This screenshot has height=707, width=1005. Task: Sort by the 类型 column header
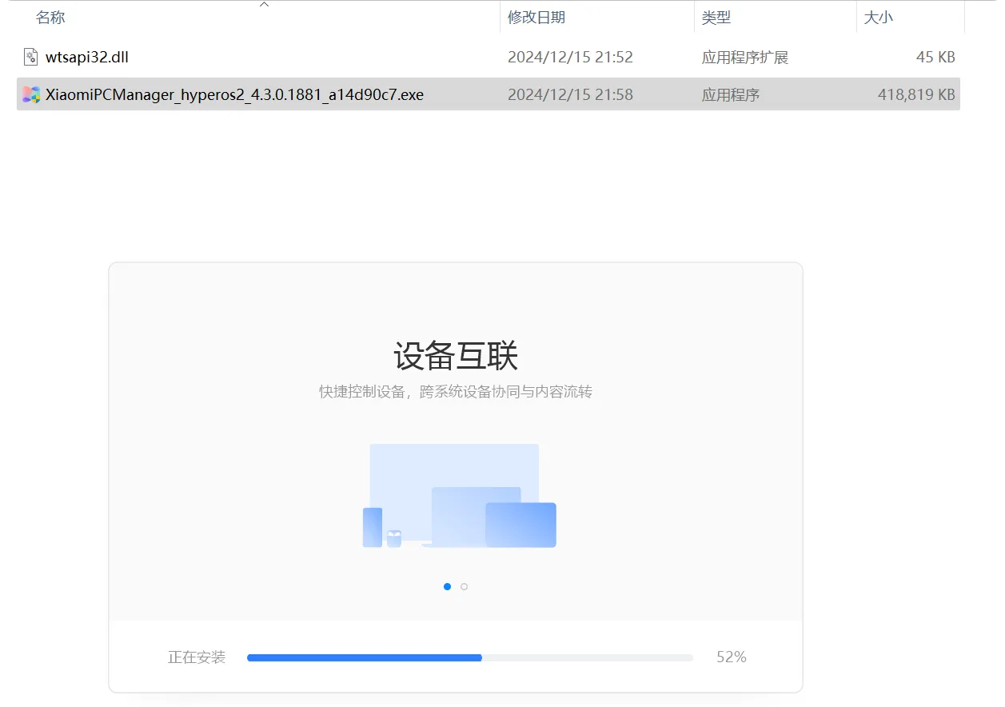pos(716,18)
